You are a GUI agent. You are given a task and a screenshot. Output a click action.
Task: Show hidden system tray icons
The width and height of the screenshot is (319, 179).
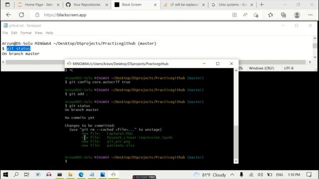click(232, 175)
